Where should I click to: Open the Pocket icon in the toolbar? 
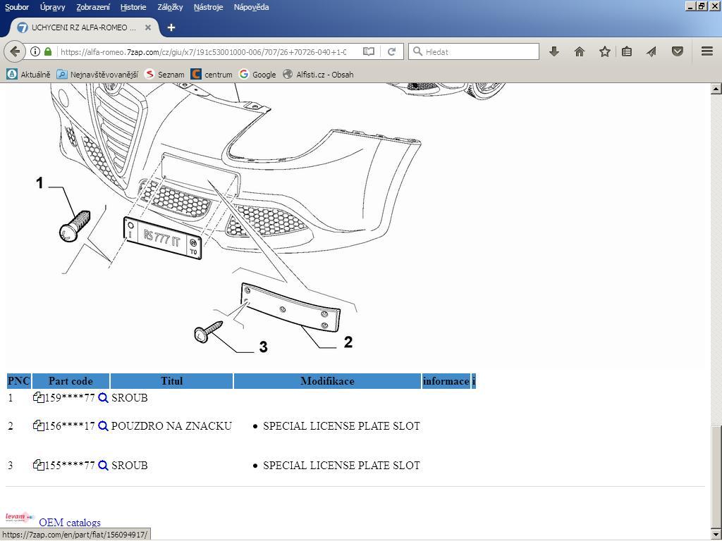[678, 51]
